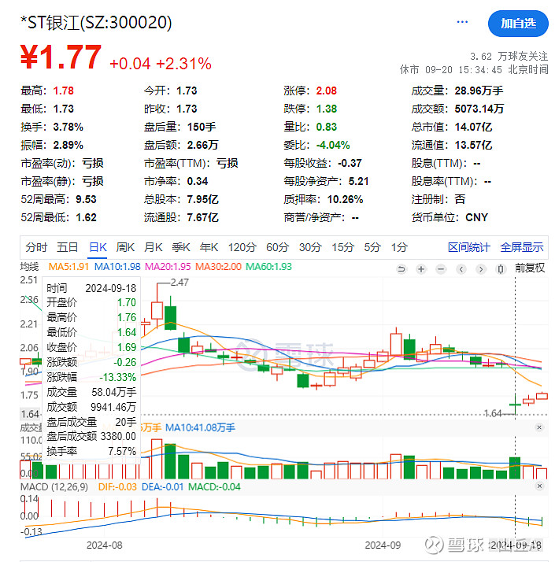
Task: Switch to the 5分 chart tab
Action: (372, 247)
